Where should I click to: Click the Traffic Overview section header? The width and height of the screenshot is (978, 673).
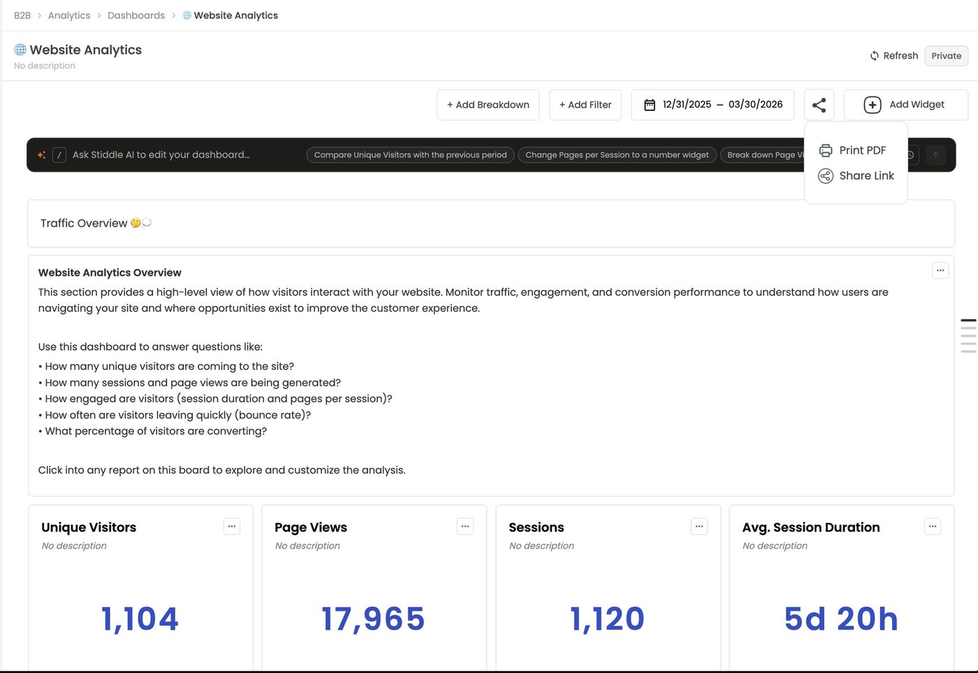tap(491, 223)
